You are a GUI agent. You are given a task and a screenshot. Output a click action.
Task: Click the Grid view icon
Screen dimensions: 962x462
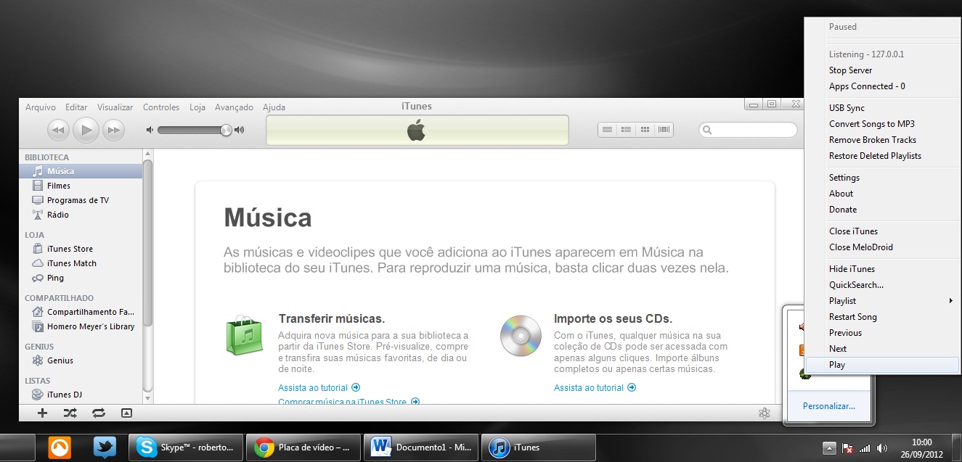644,129
